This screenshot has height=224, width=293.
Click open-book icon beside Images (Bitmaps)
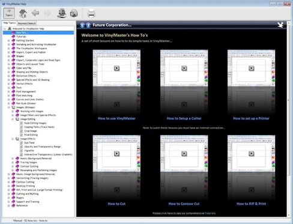tap(13, 107)
